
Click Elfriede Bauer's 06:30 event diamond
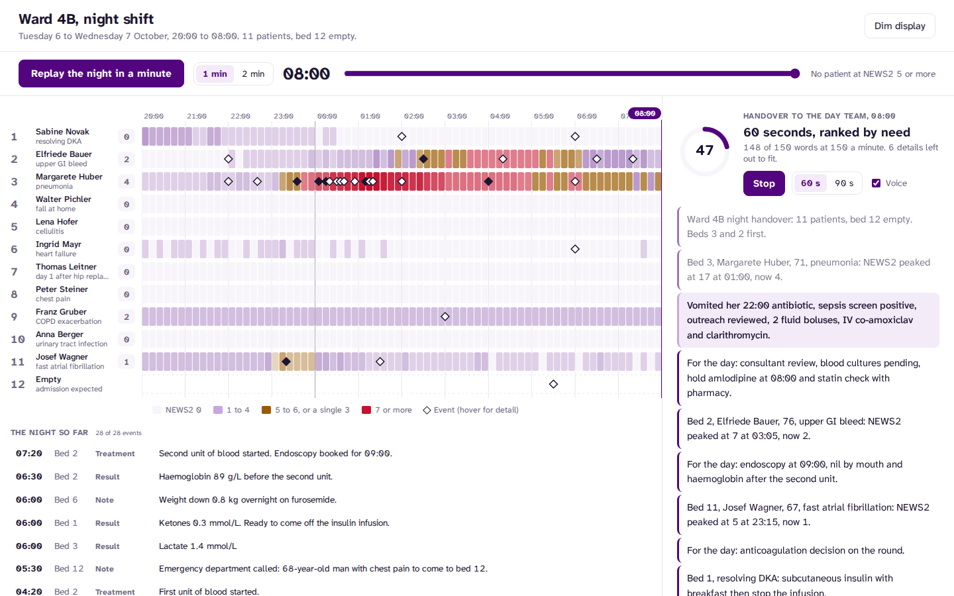click(x=597, y=159)
